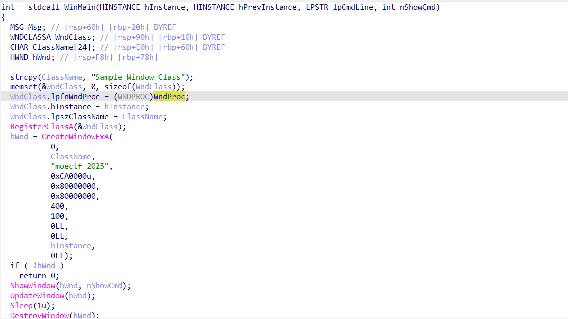The image size is (568, 319).
Task: Click the (WNDPROC) cast text
Action: click(134, 97)
